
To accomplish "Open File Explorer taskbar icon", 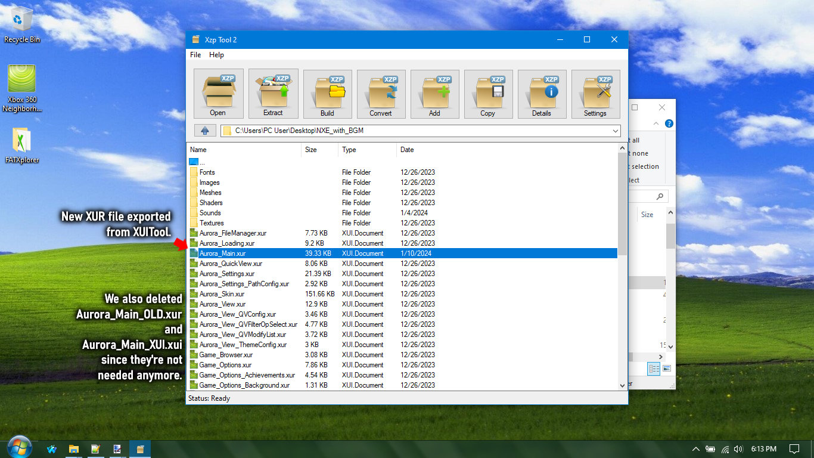I will [x=74, y=449].
